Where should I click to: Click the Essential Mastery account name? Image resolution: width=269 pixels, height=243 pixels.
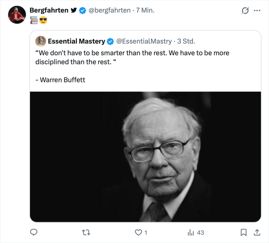[x=76, y=41]
